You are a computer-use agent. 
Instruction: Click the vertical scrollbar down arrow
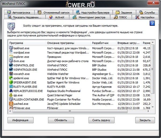click(x=153, y=107)
